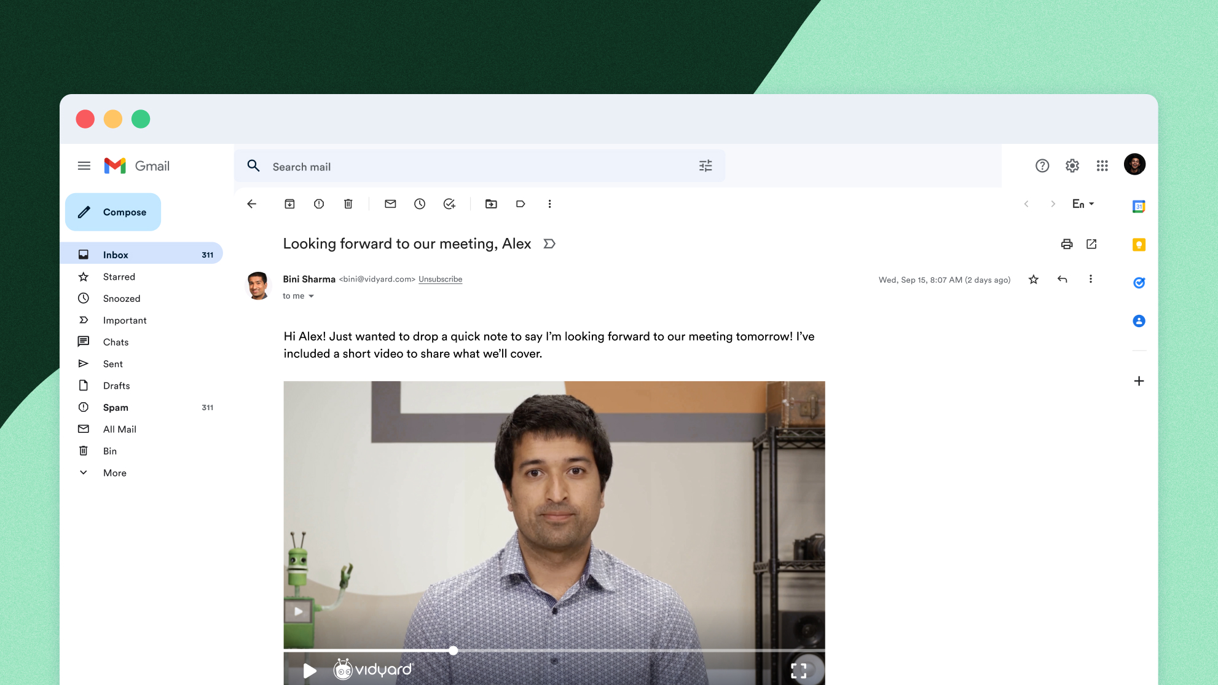Open the translate language dropdown
1218x685 pixels.
1083,204
